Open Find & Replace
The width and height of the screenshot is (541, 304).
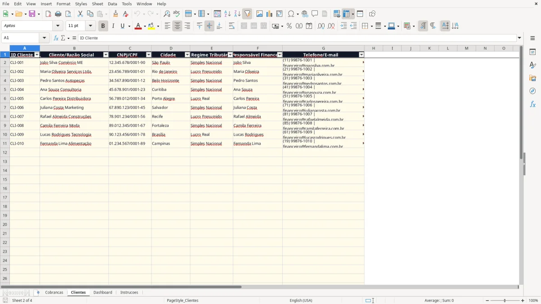click(x=167, y=14)
